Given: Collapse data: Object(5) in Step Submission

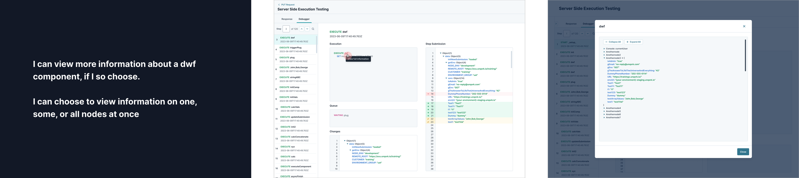Looking at the screenshot, I should point(444,56).
